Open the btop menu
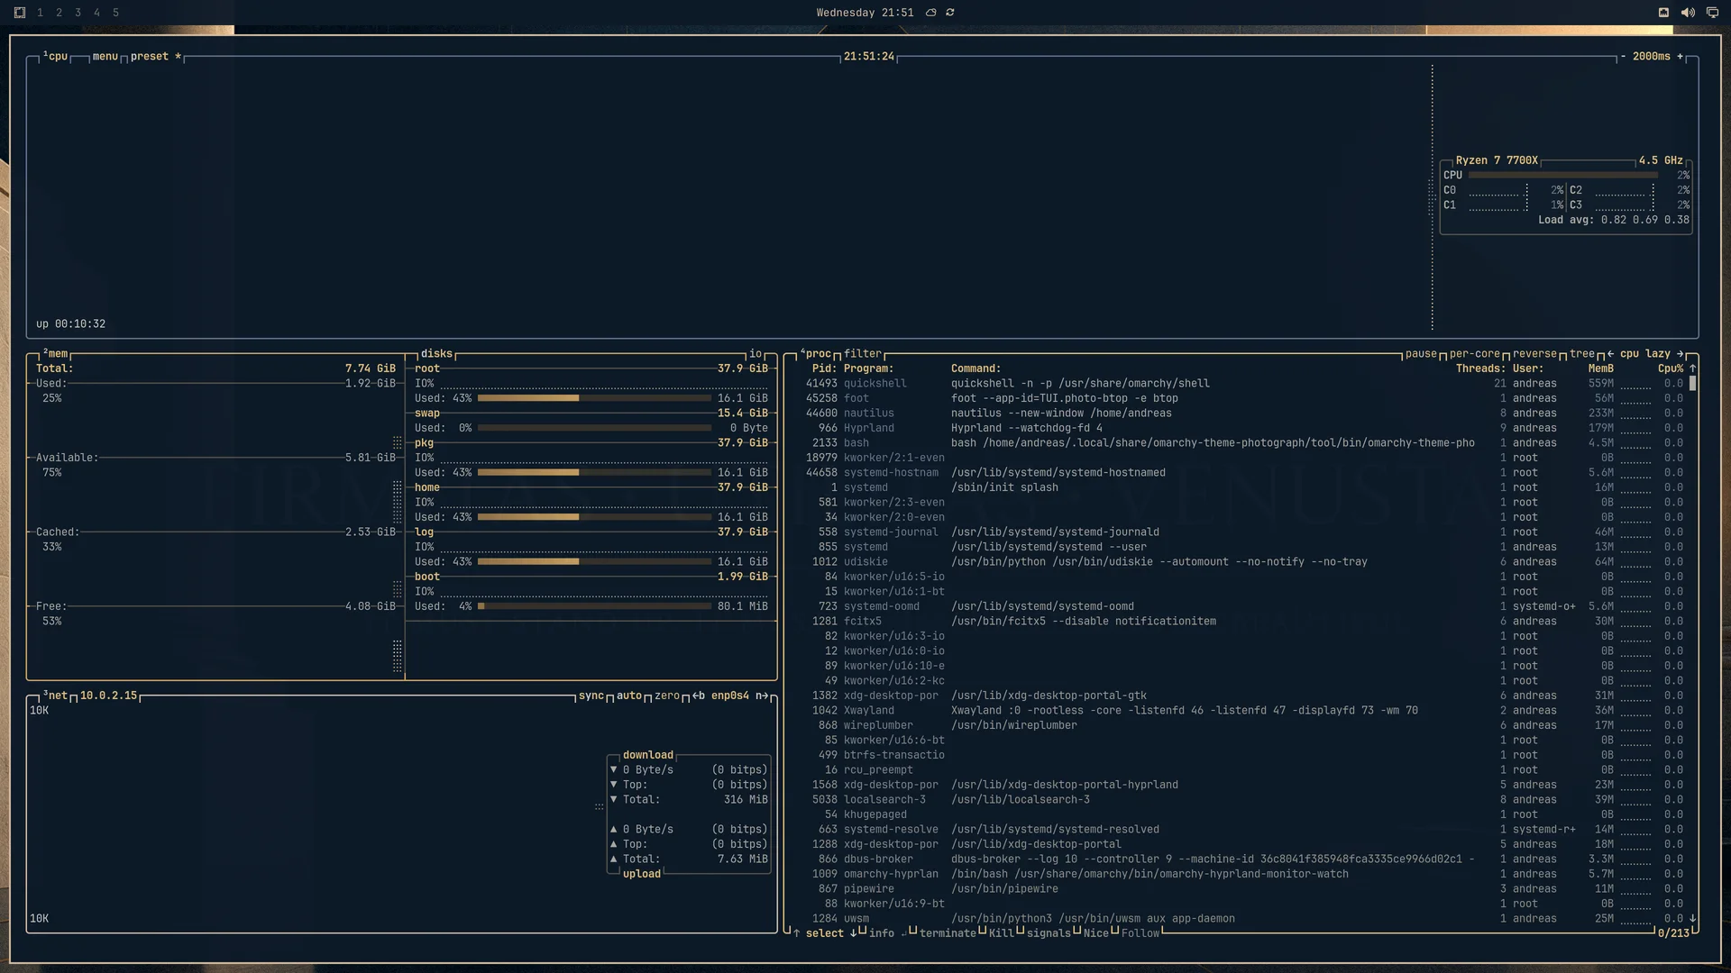The image size is (1731, 973). (x=105, y=57)
